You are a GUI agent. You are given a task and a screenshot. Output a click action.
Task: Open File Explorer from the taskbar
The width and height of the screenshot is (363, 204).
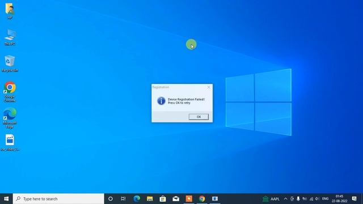click(150, 199)
